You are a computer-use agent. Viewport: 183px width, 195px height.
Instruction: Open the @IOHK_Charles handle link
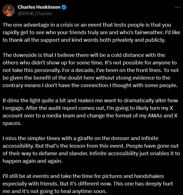tap(35, 13)
